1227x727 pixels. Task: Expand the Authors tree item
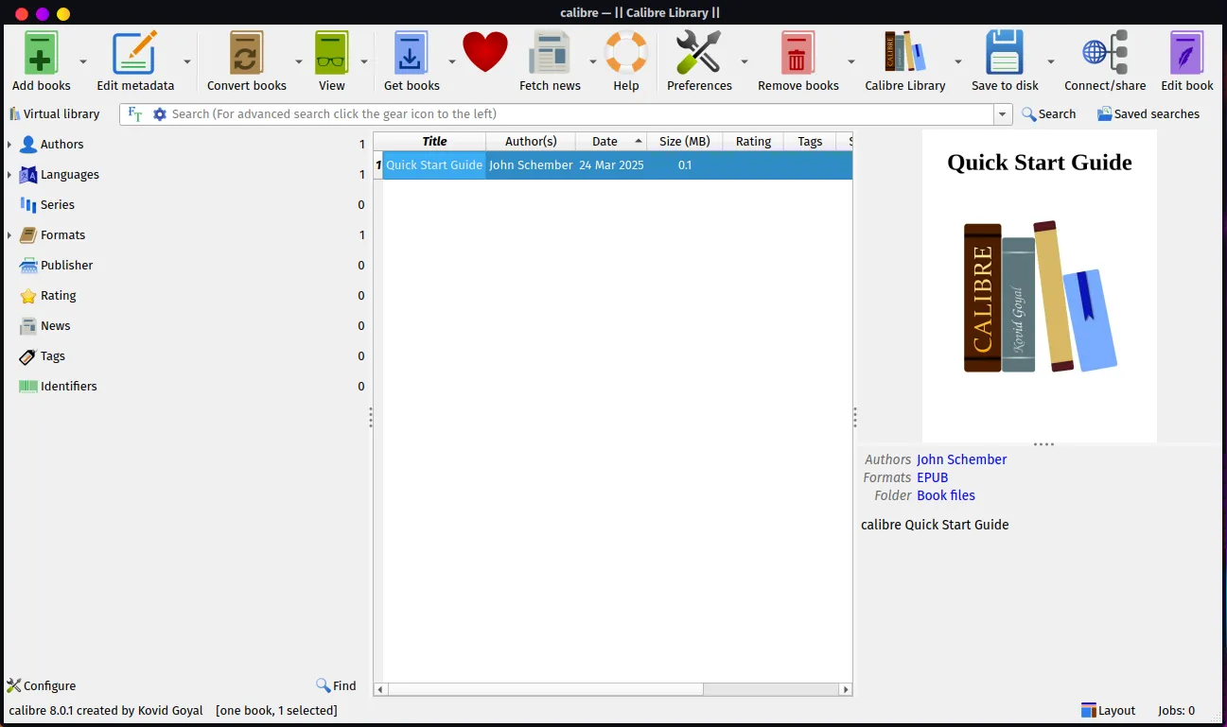coord(9,145)
